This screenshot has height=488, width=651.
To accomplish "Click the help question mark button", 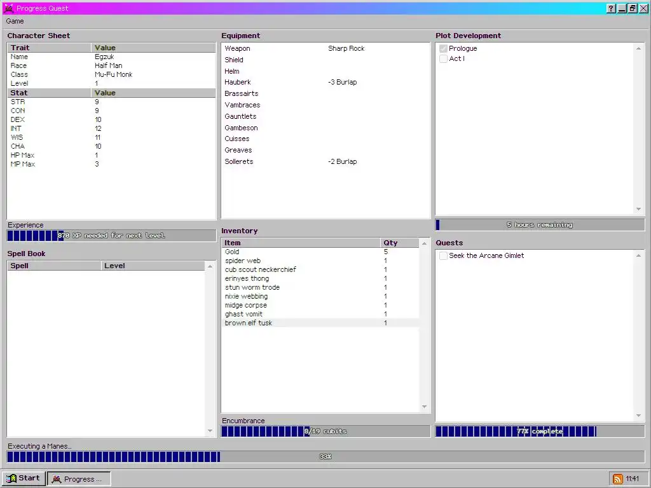I will point(611,8).
